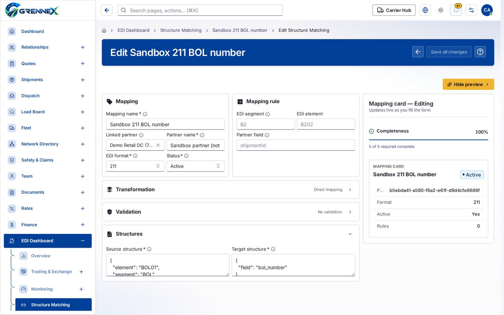The width and height of the screenshot is (504, 315).
Task: Click the Save all changes button
Action: (449, 52)
